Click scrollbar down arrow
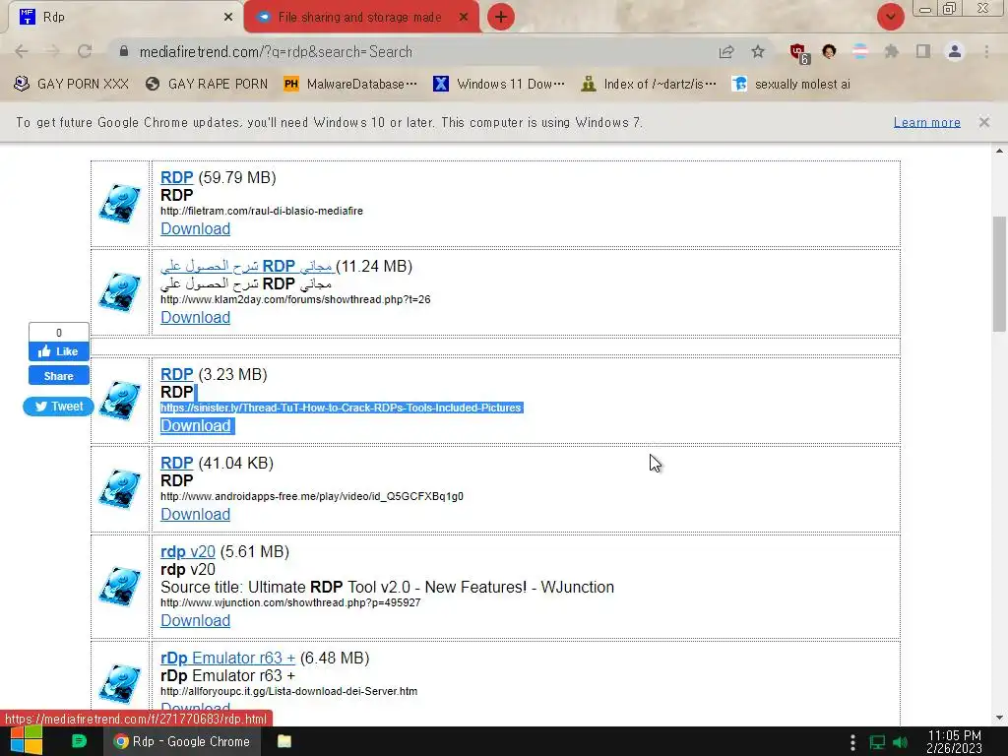Screen dimensions: 1008x756 (x=999, y=718)
